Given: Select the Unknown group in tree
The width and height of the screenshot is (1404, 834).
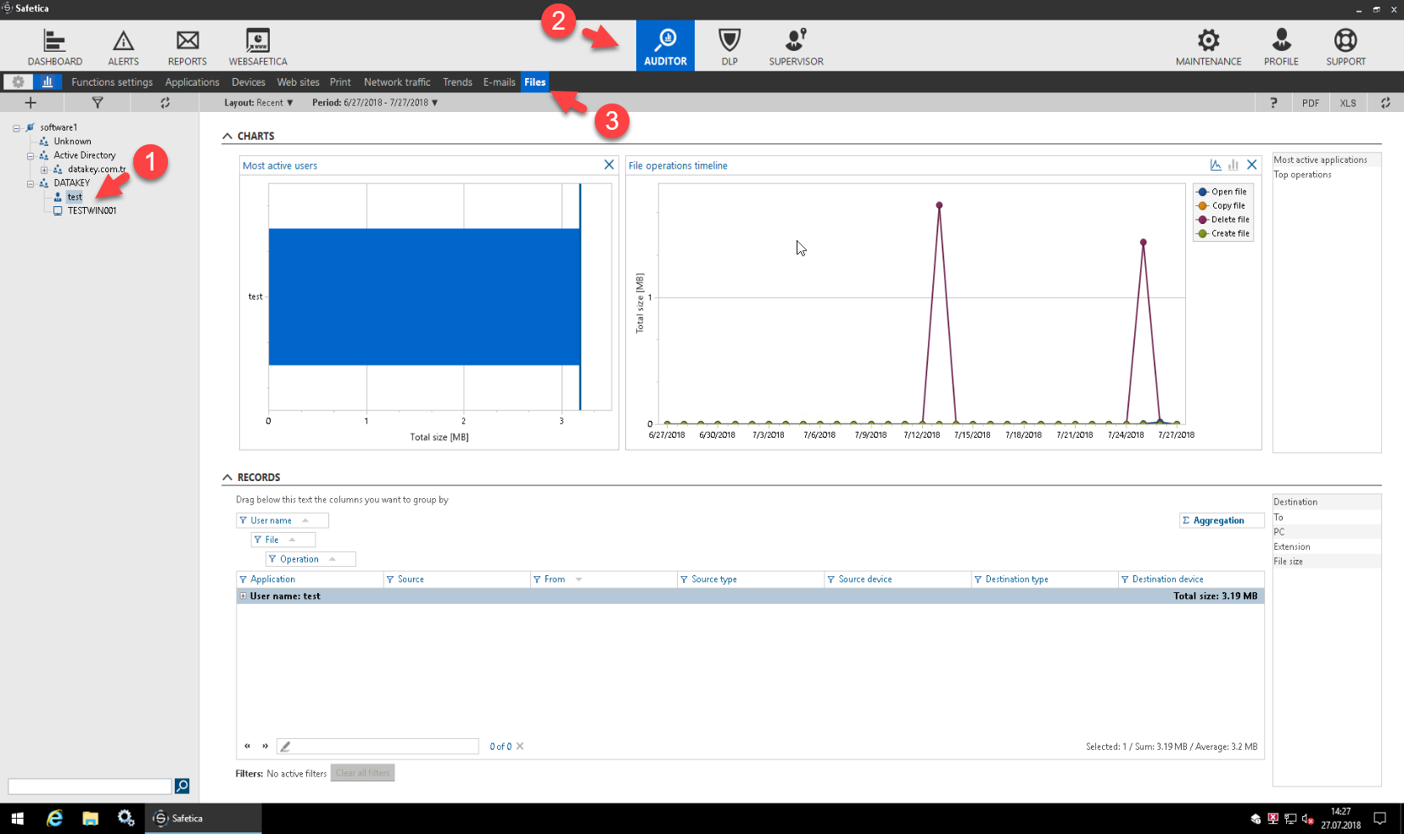Looking at the screenshot, I should coord(72,142).
